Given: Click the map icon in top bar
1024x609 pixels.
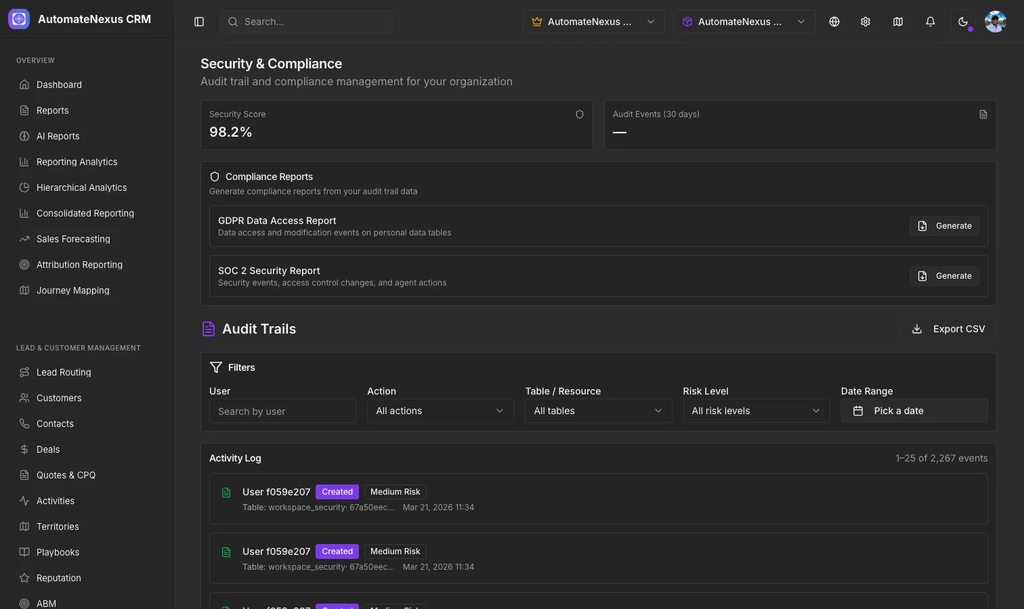Looking at the screenshot, I should pyautogui.click(x=898, y=22).
